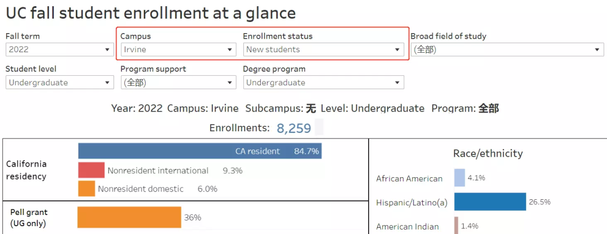Open the Enrollment status dropdown

coord(323,49)
